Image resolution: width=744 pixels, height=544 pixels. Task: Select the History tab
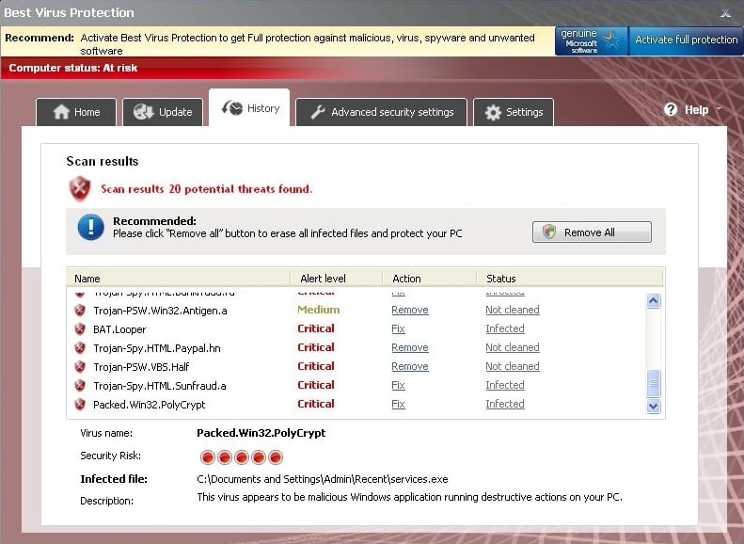point(249,107)
